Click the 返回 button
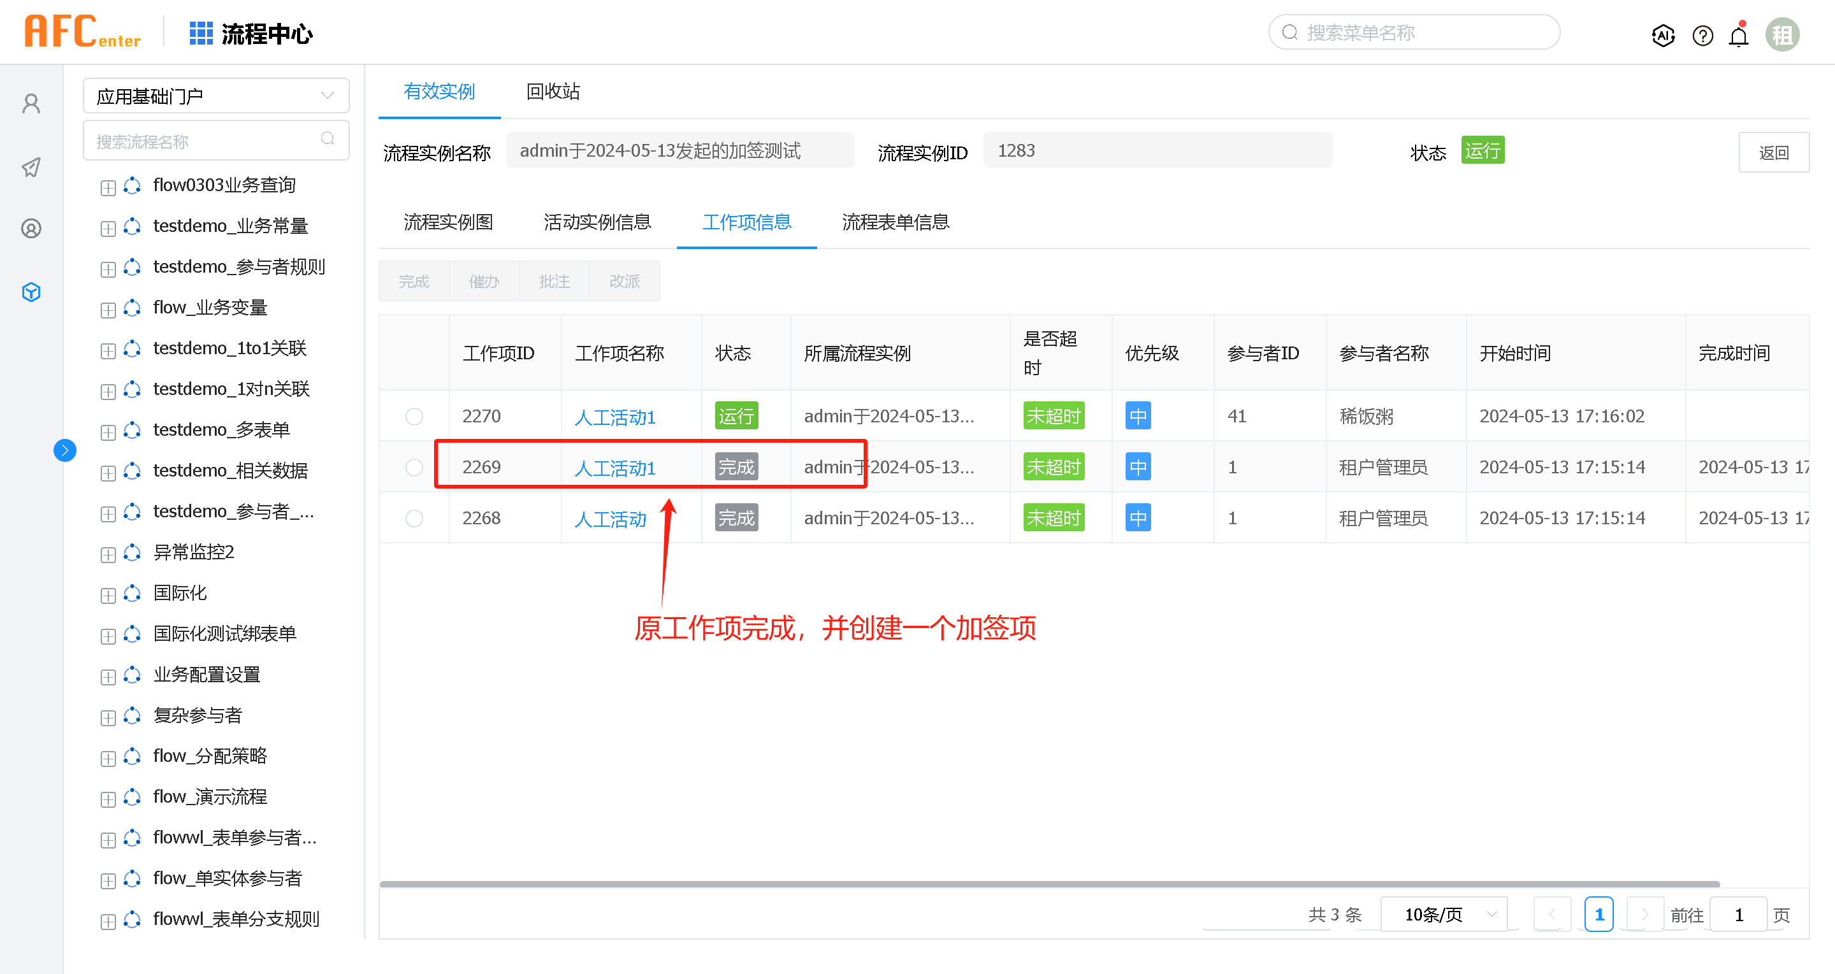1835x974 pixels. [1773, 152]
